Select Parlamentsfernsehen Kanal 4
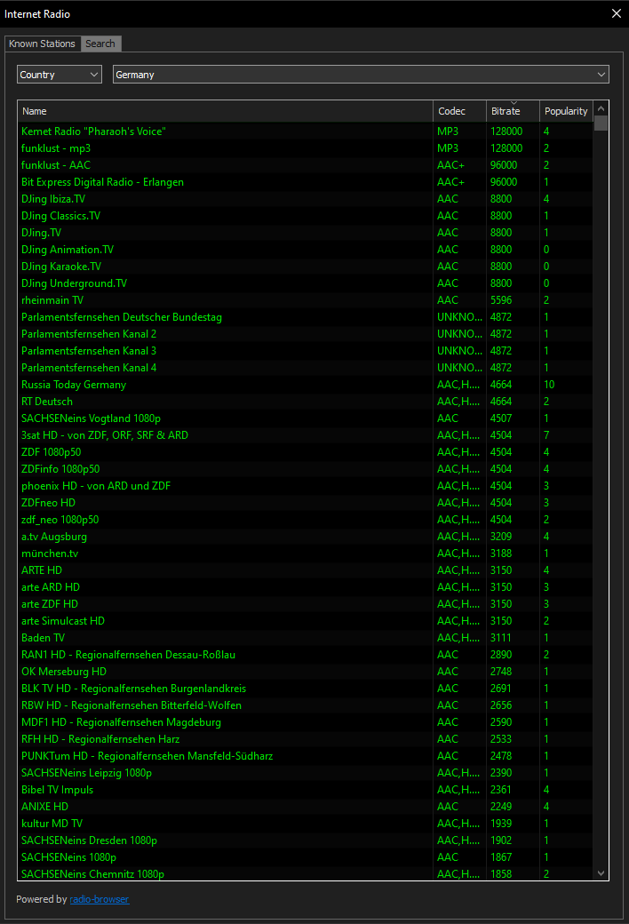The height and width of the screenshot is (924, 629). [x=305, y=368]
